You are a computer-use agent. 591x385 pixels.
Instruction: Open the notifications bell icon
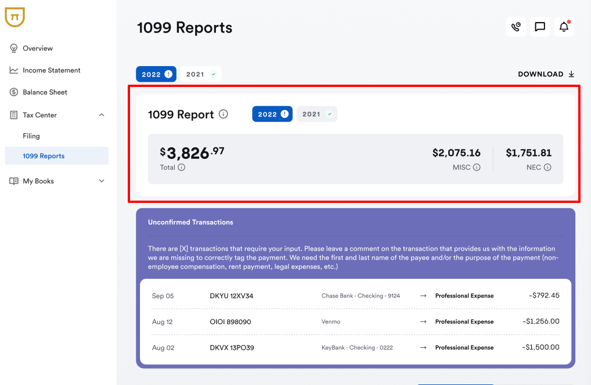click(x=564, y=27)
